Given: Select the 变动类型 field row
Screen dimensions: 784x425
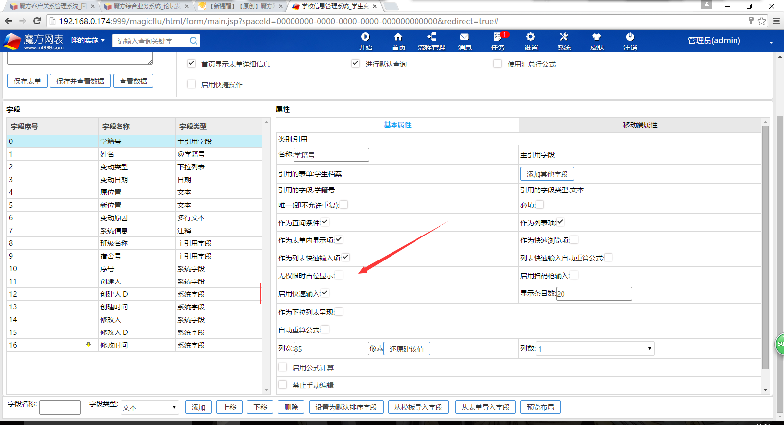Looking at the screenshot, I should tap(134, 166).
